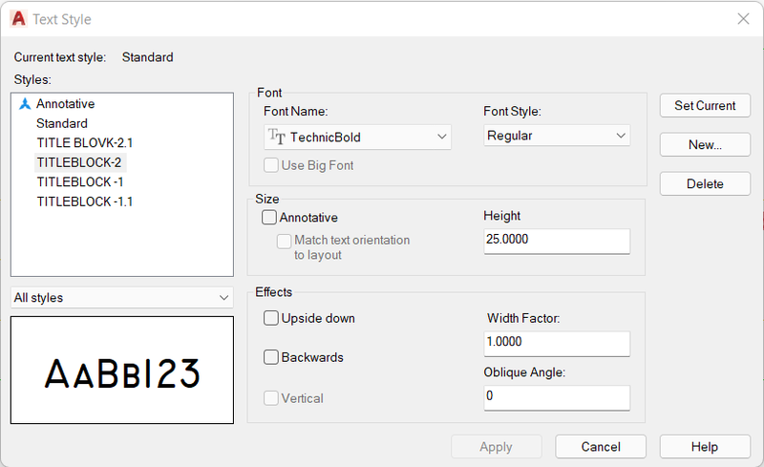Close the Text Style dialog
This screenshot has width=764, height=467.
tap(743, 18)
